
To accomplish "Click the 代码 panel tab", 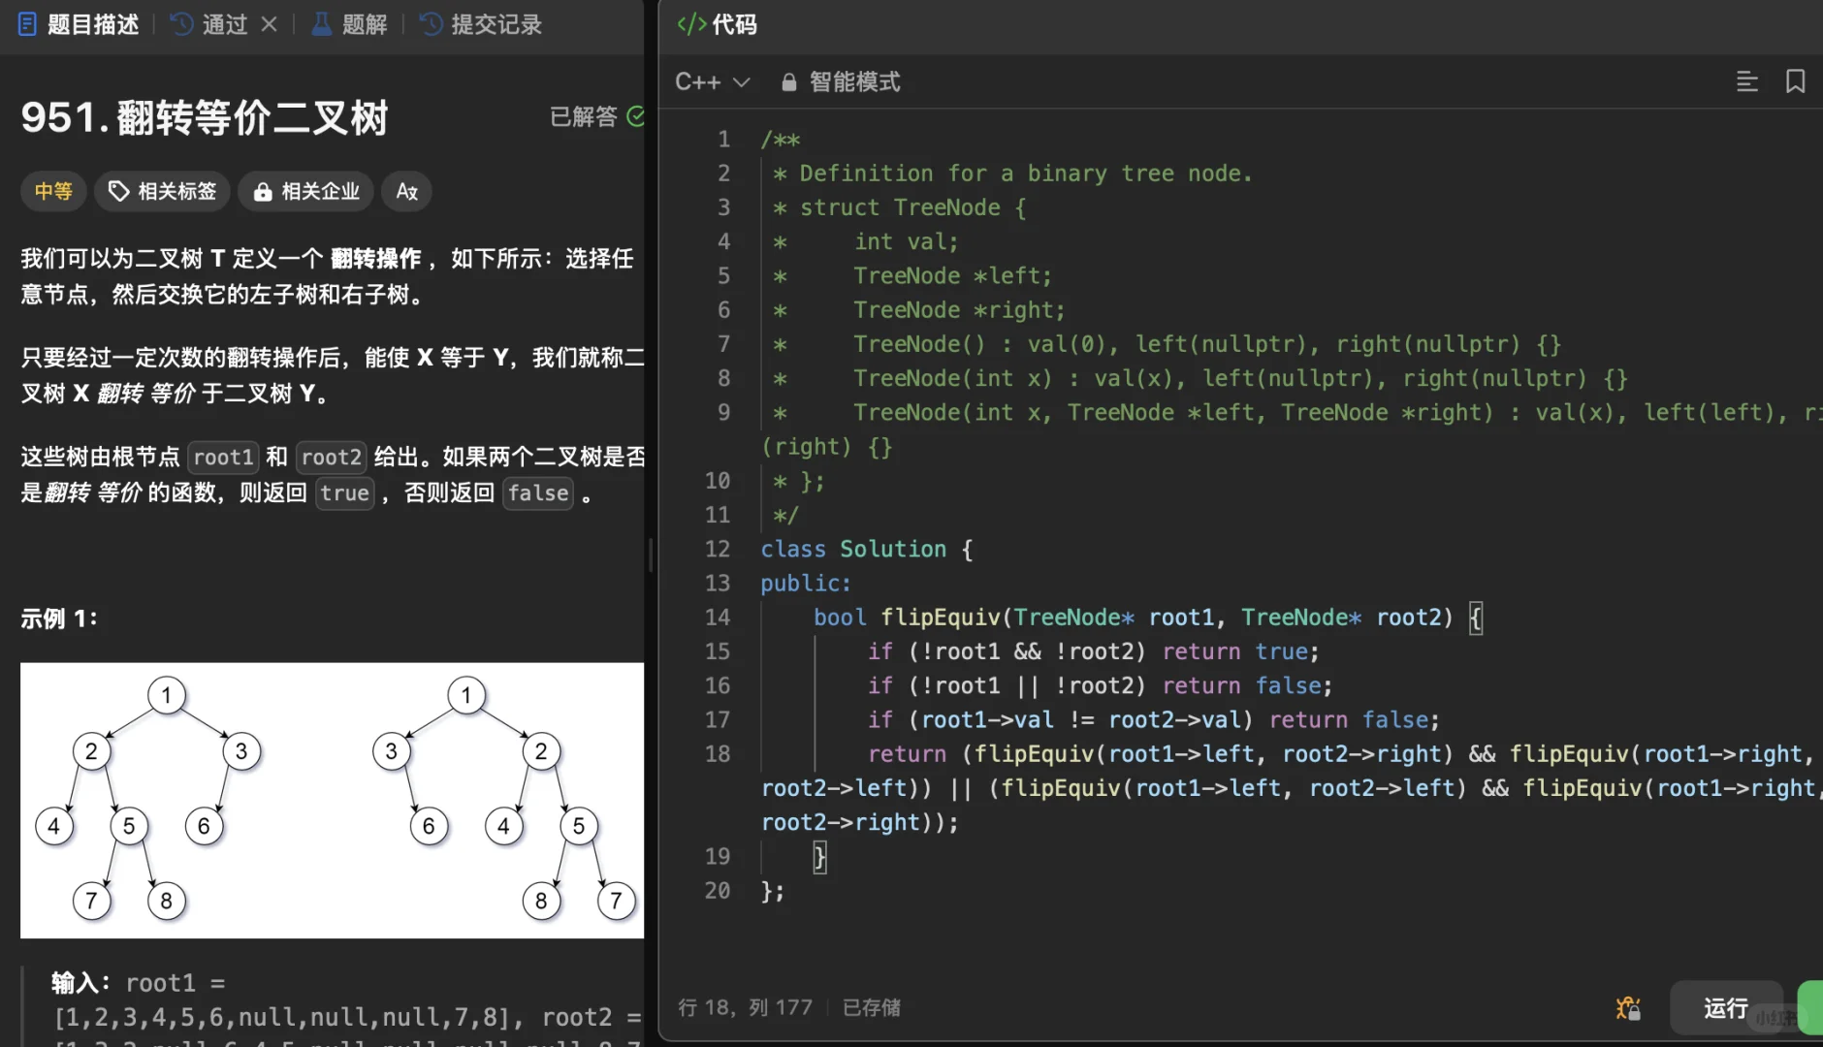I will click(718, 24).
